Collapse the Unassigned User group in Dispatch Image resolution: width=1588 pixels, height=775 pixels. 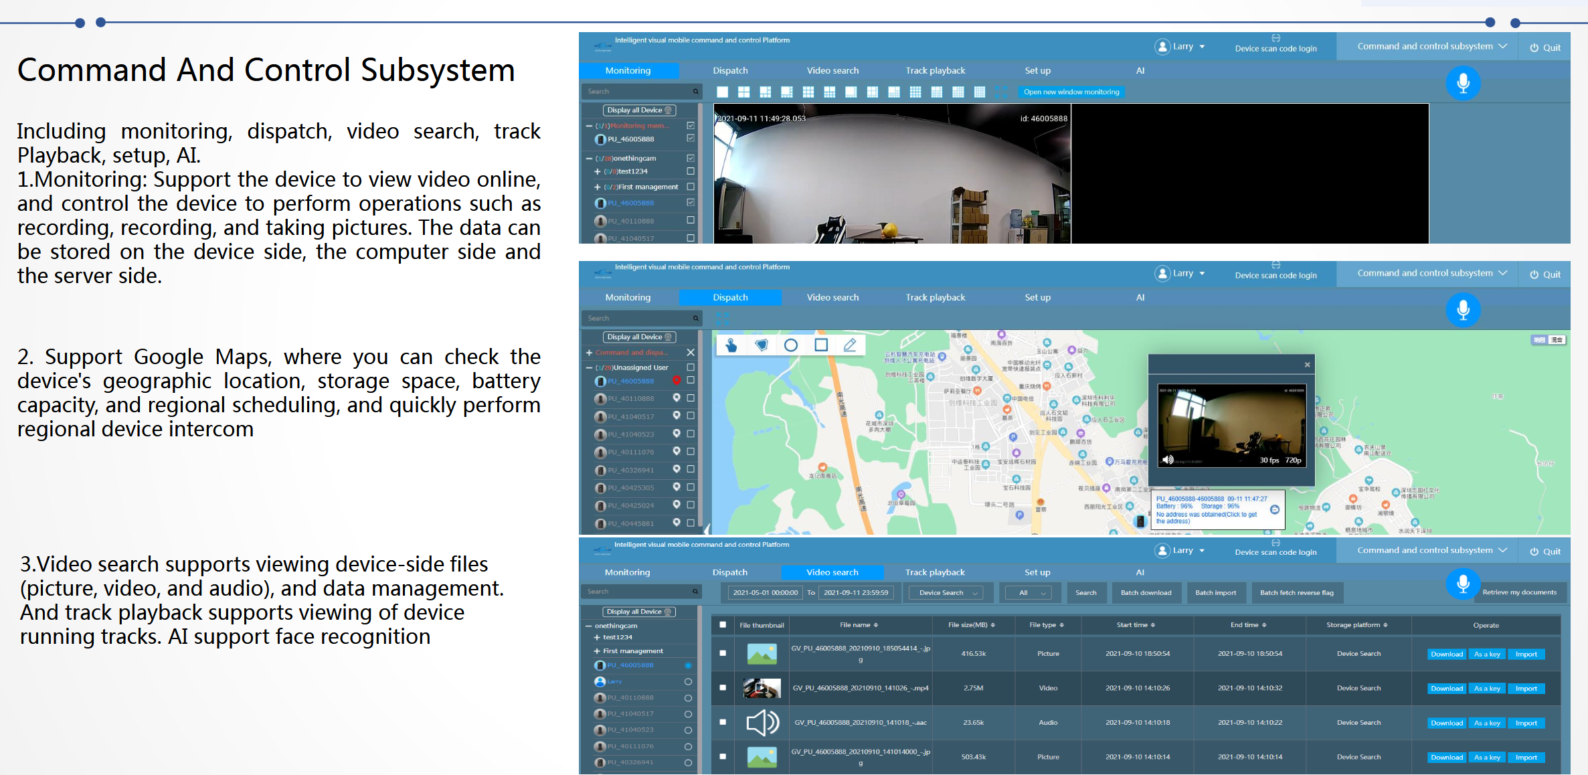[589, 367]
